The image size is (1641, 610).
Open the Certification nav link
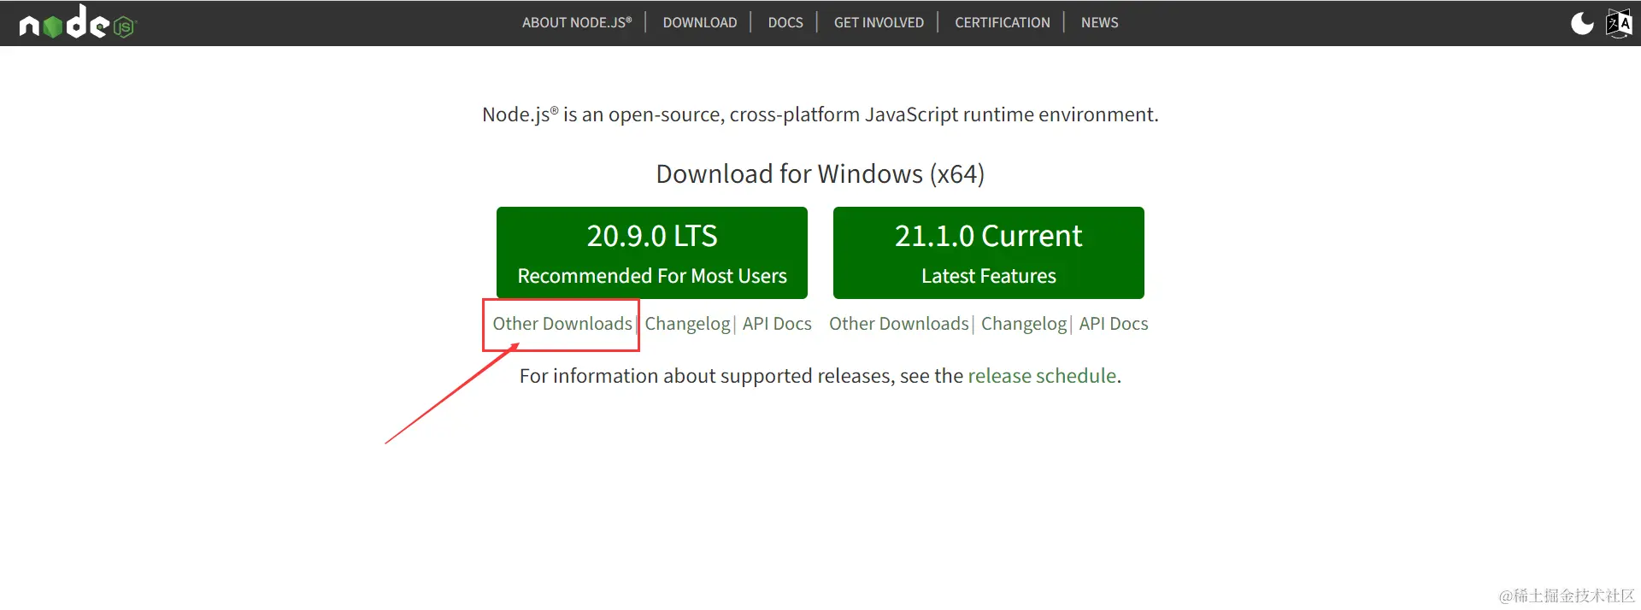pos(1002,23)
